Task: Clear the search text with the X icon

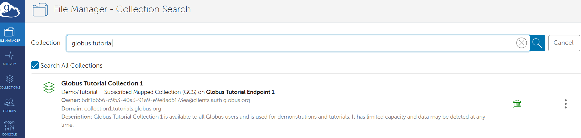Action: click(x=521, y=43)
